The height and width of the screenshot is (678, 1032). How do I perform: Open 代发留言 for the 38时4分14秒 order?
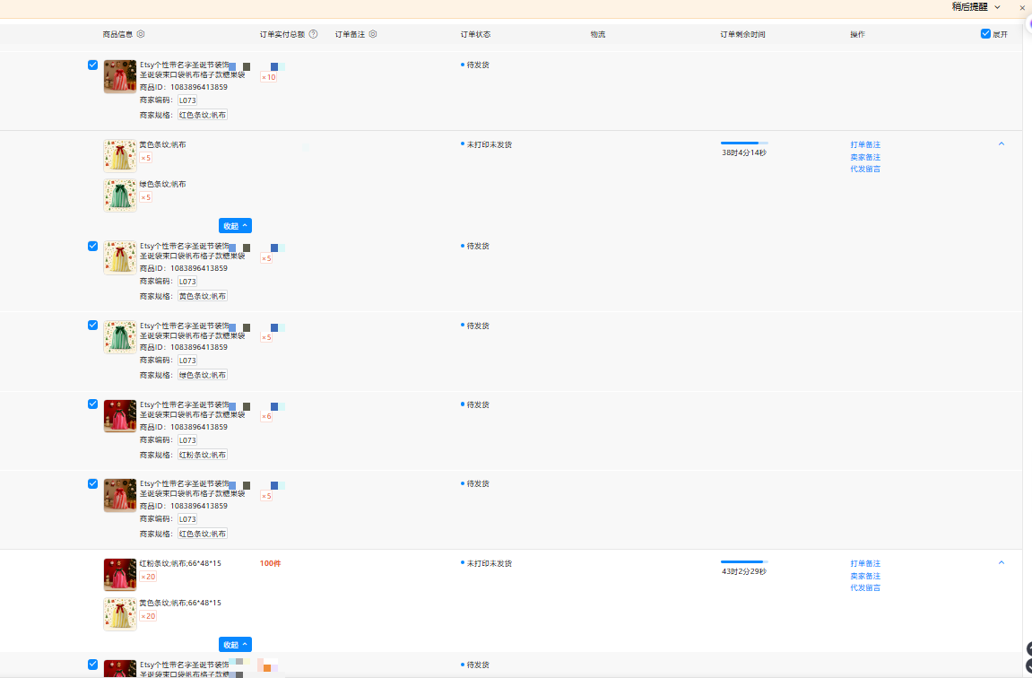coord(865,169)
